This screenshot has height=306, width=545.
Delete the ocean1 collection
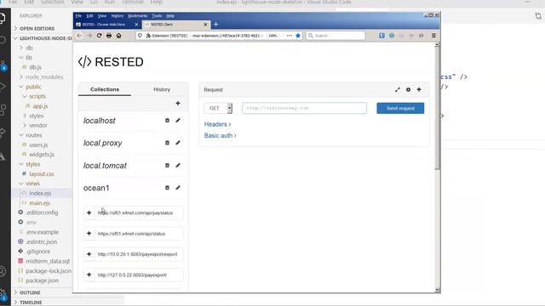(x=167, y=188)
